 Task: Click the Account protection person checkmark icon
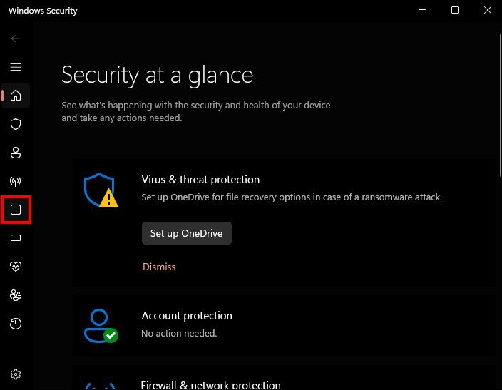[100, 326]
